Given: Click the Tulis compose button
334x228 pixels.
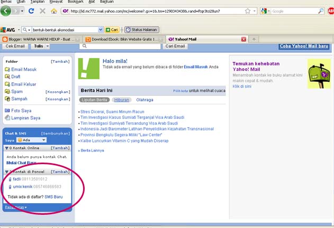Looking at the screenshot, I should pos(38,46).
